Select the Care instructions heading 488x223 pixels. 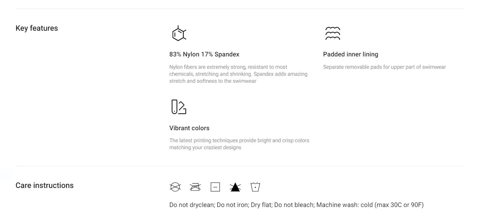pyautogui.click(x=44, y=185)
